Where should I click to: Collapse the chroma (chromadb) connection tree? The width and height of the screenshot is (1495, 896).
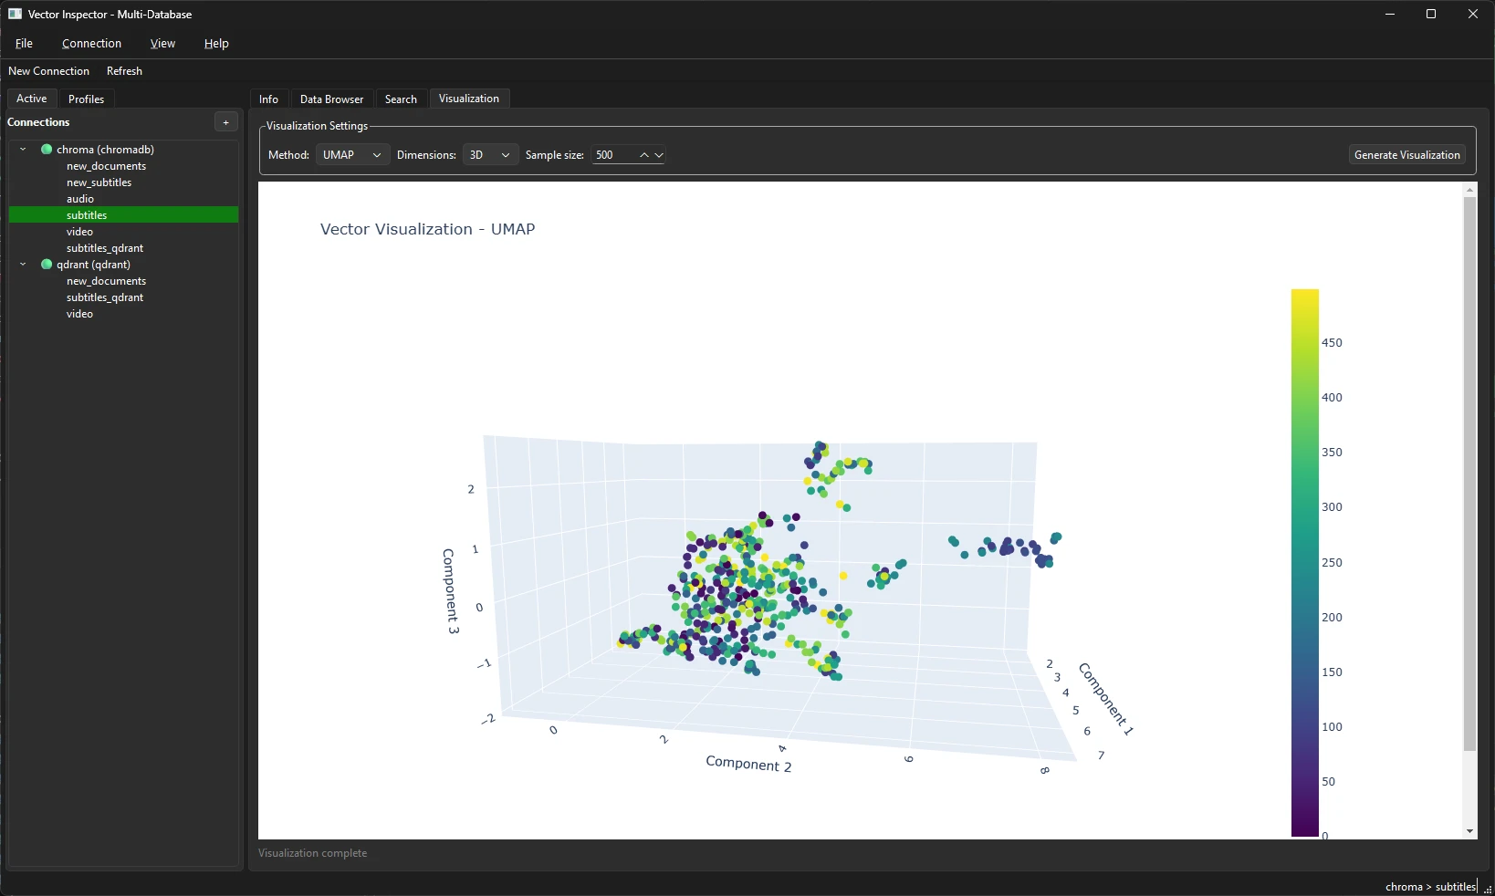point(22,149)
